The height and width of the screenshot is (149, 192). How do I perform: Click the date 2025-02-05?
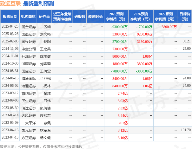pyautogui.click(x=10, y=41)
